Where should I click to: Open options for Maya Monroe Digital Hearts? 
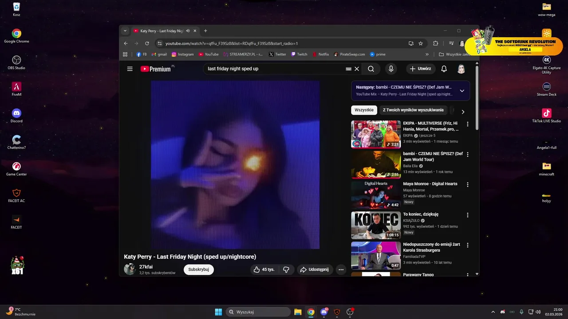pos(467,184)
